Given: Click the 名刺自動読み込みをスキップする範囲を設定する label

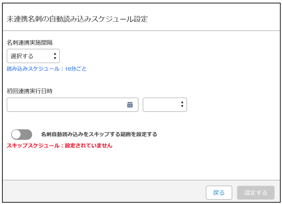Looking at the screenshot, I should point(99,134).
